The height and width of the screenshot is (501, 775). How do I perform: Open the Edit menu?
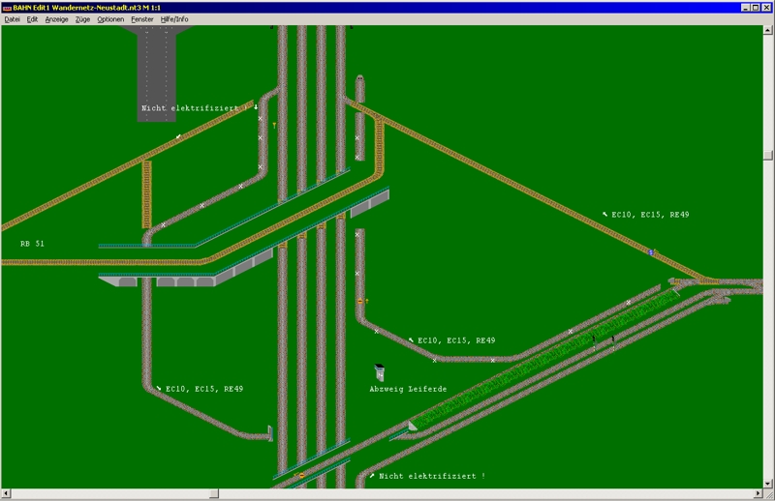point(32,19)
